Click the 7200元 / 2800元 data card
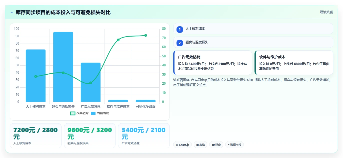The height and width of the screenshot is (158, 343). pos(35,136)
